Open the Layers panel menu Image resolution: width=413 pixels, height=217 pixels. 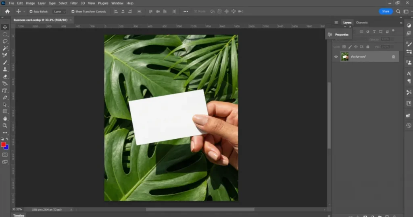pos(401,23)
